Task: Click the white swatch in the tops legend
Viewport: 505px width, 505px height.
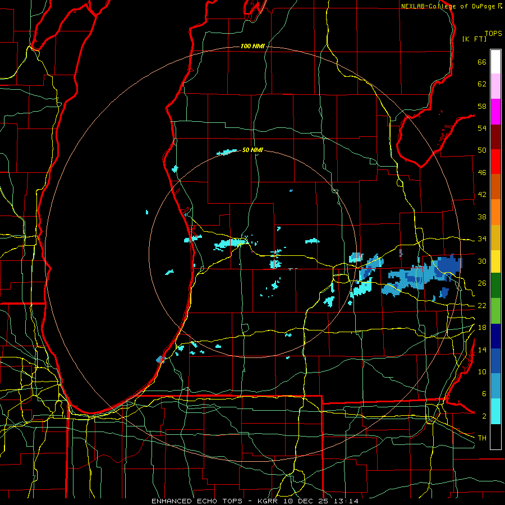Action: pyautogui.click(x=495, y=62)
